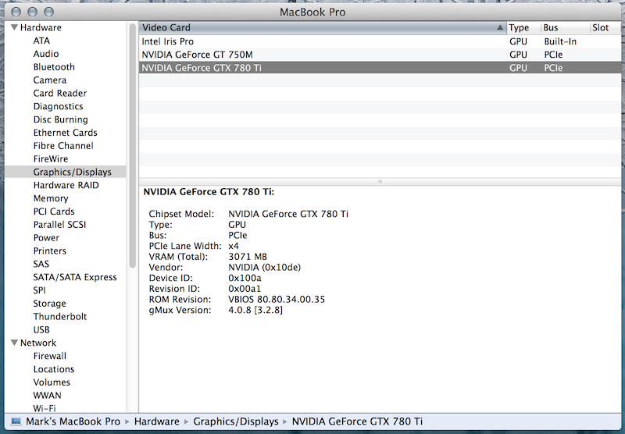Click the detail heading NVIDIA GeForce GTX 780 Ti:
The height and width of the screenshot is (434, 625).
(x=209, y=192)
